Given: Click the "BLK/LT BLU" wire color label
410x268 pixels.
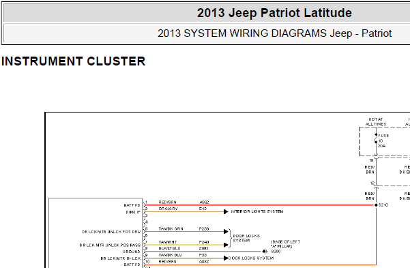Looking at the screenshot, I should pyautogui.click(x=169, y=248).
